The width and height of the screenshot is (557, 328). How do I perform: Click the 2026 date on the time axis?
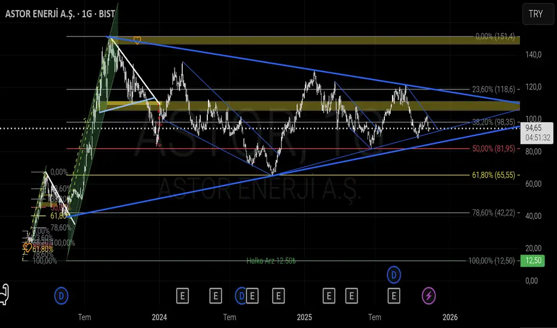(x=450, y=317)
